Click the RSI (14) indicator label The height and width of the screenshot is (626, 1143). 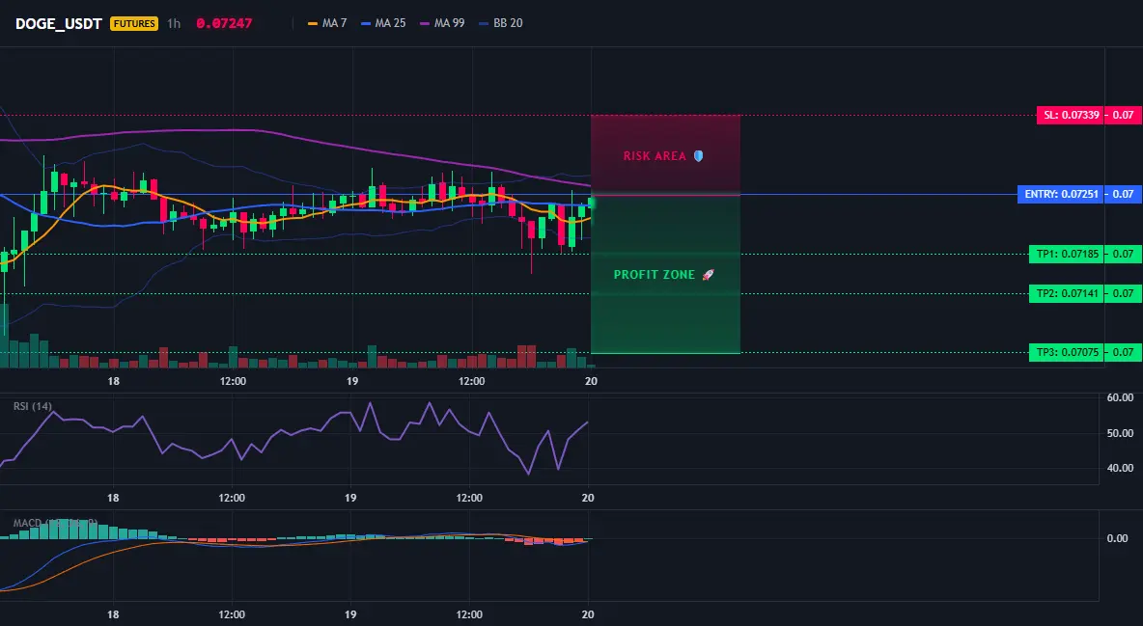pyautogui.click(x=33, y=407)
